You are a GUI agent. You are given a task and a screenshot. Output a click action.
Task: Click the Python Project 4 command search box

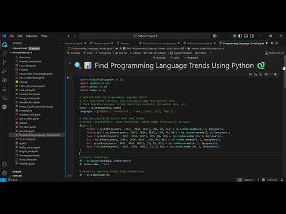point(145,36)
